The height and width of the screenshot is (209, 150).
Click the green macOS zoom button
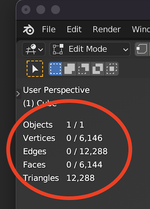tap(55, 10)
